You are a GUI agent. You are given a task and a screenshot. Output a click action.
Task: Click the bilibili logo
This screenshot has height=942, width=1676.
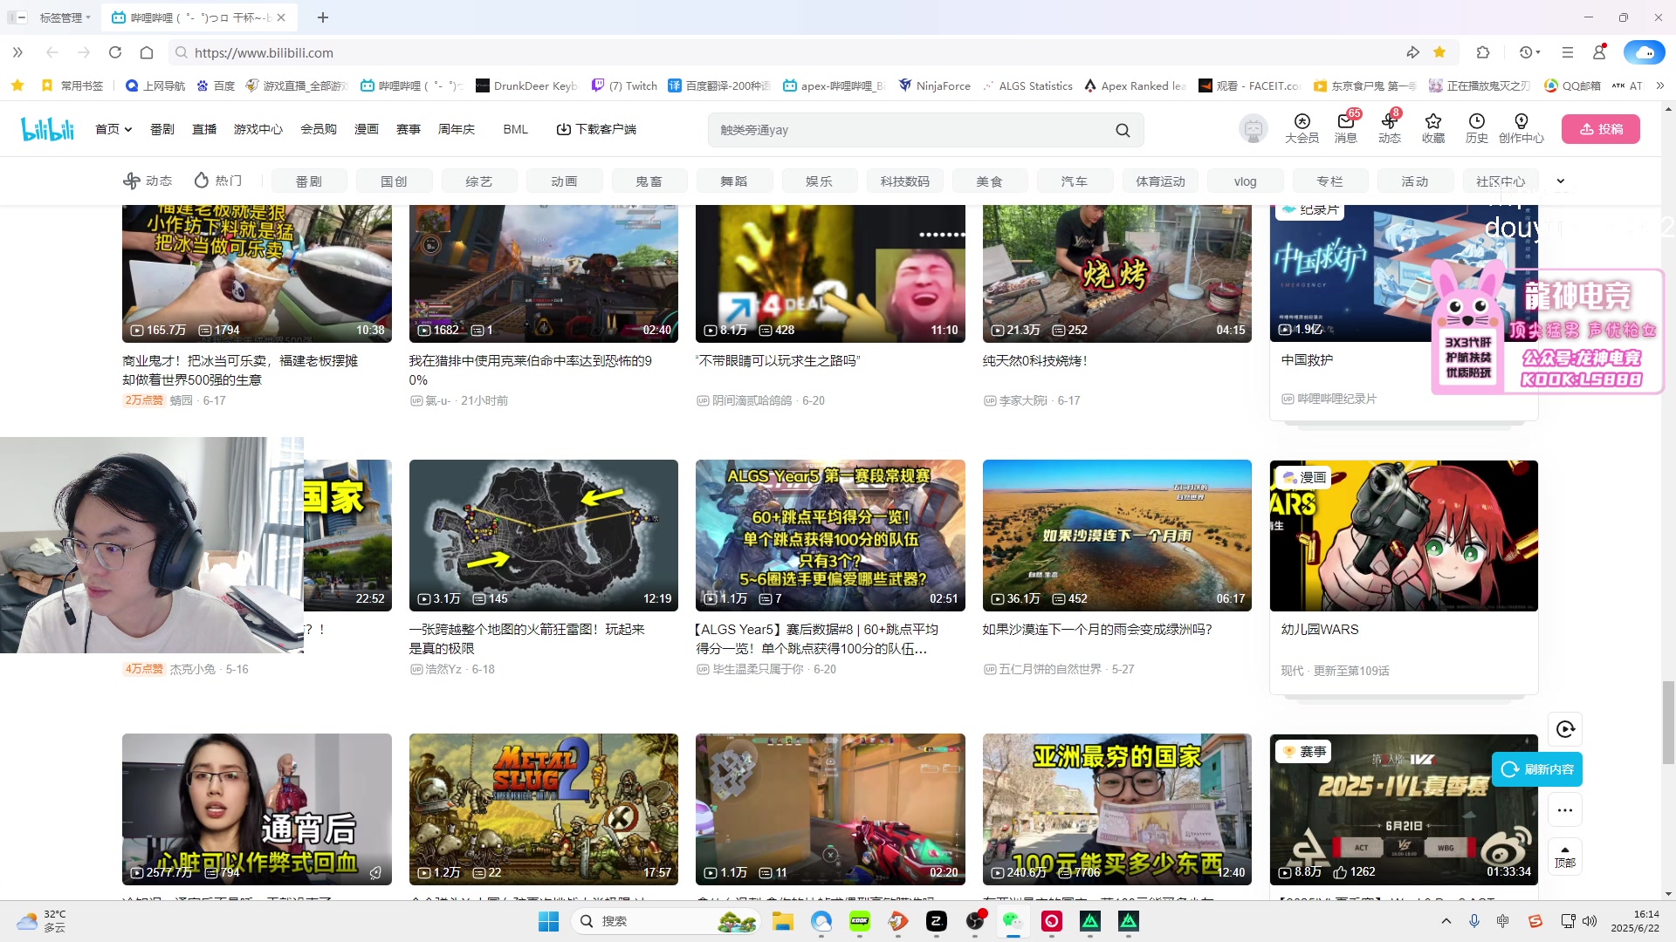click(x=48, y=129)
